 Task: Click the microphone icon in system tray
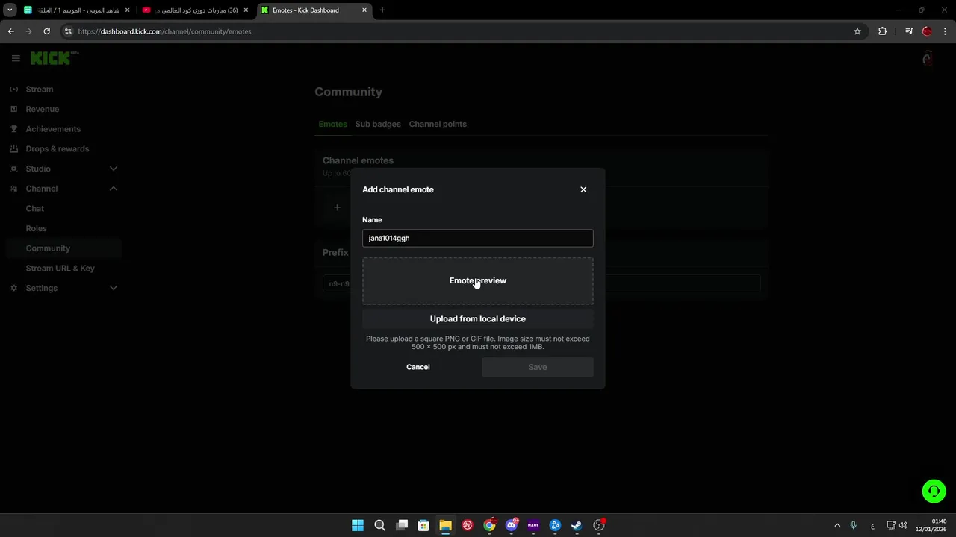pos(853,525)
